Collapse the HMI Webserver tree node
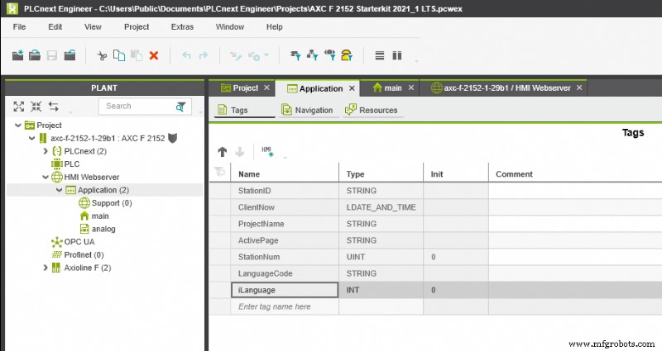This screenshot has height=351, width=662. click(46, 178)
